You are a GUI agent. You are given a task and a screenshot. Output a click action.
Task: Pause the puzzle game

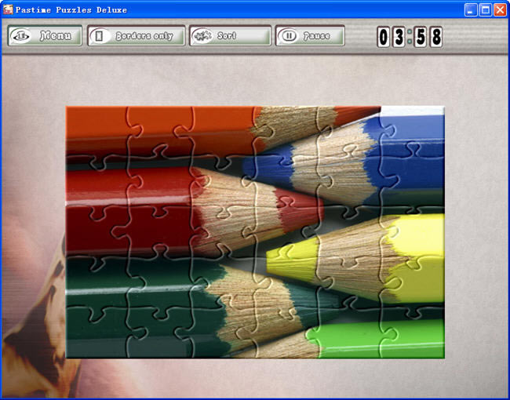[310, 36]
